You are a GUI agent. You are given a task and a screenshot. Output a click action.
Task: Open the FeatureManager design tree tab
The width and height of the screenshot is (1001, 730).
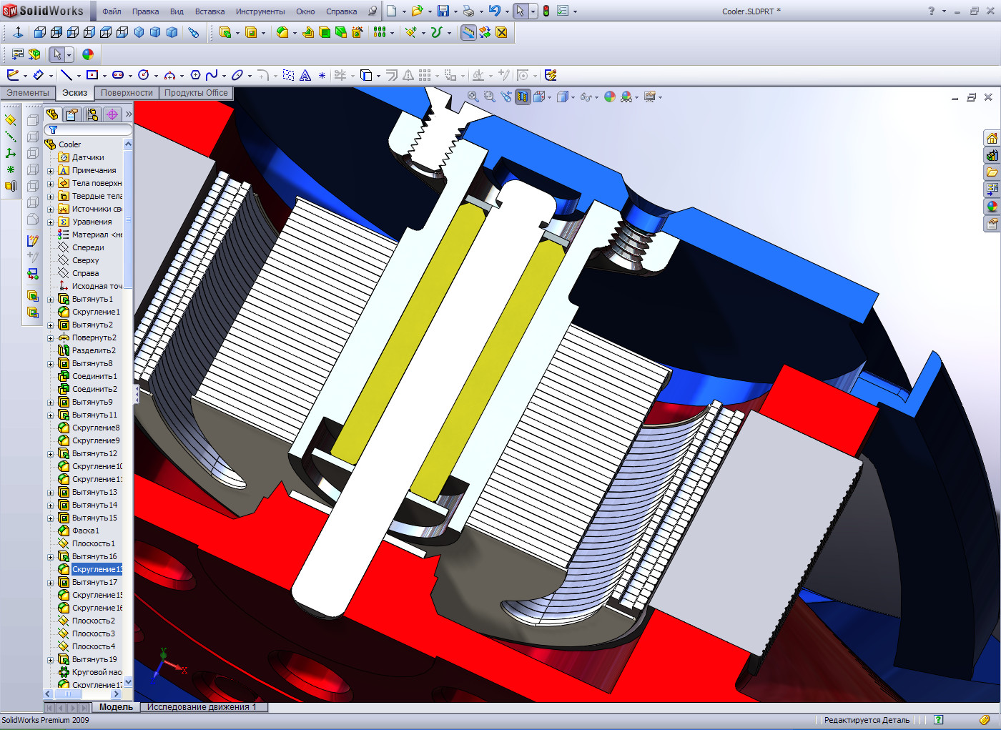coord(52,114)
